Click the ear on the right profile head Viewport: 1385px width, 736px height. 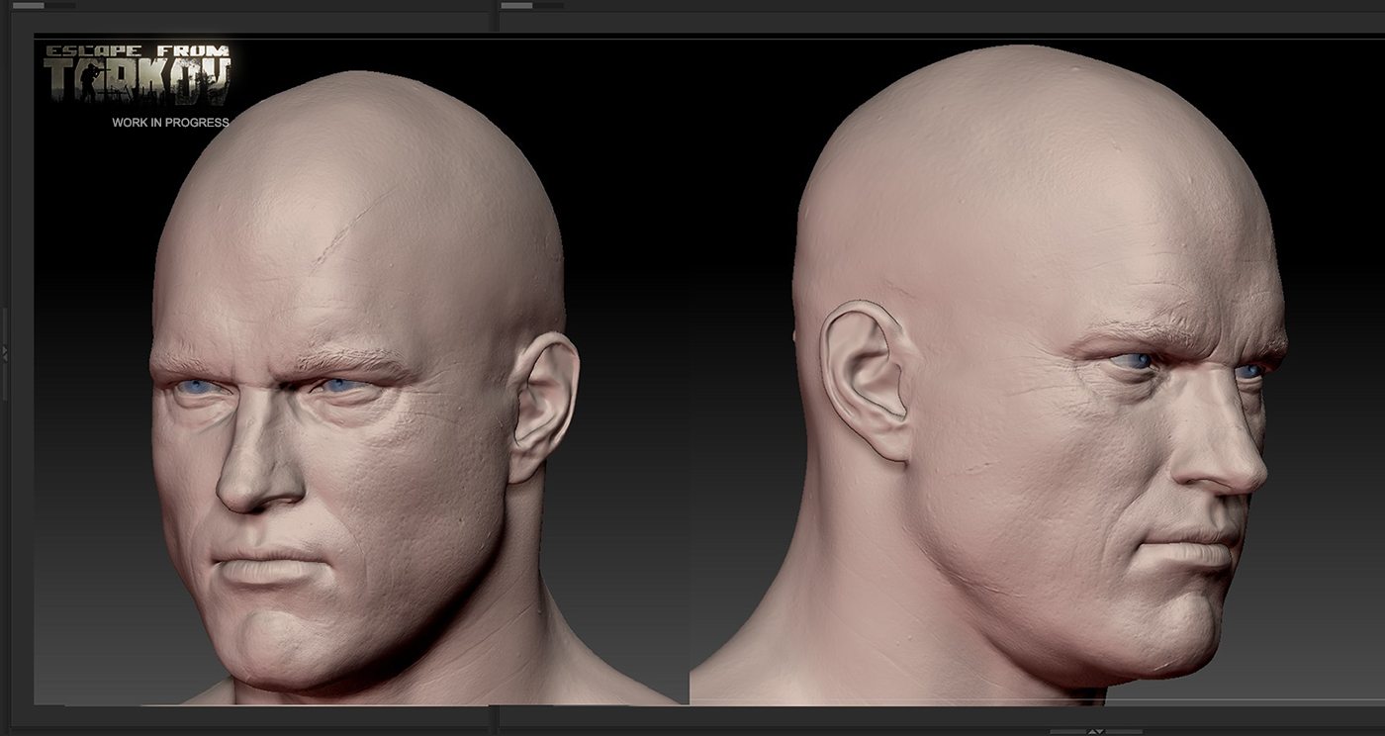coord(866,380)
